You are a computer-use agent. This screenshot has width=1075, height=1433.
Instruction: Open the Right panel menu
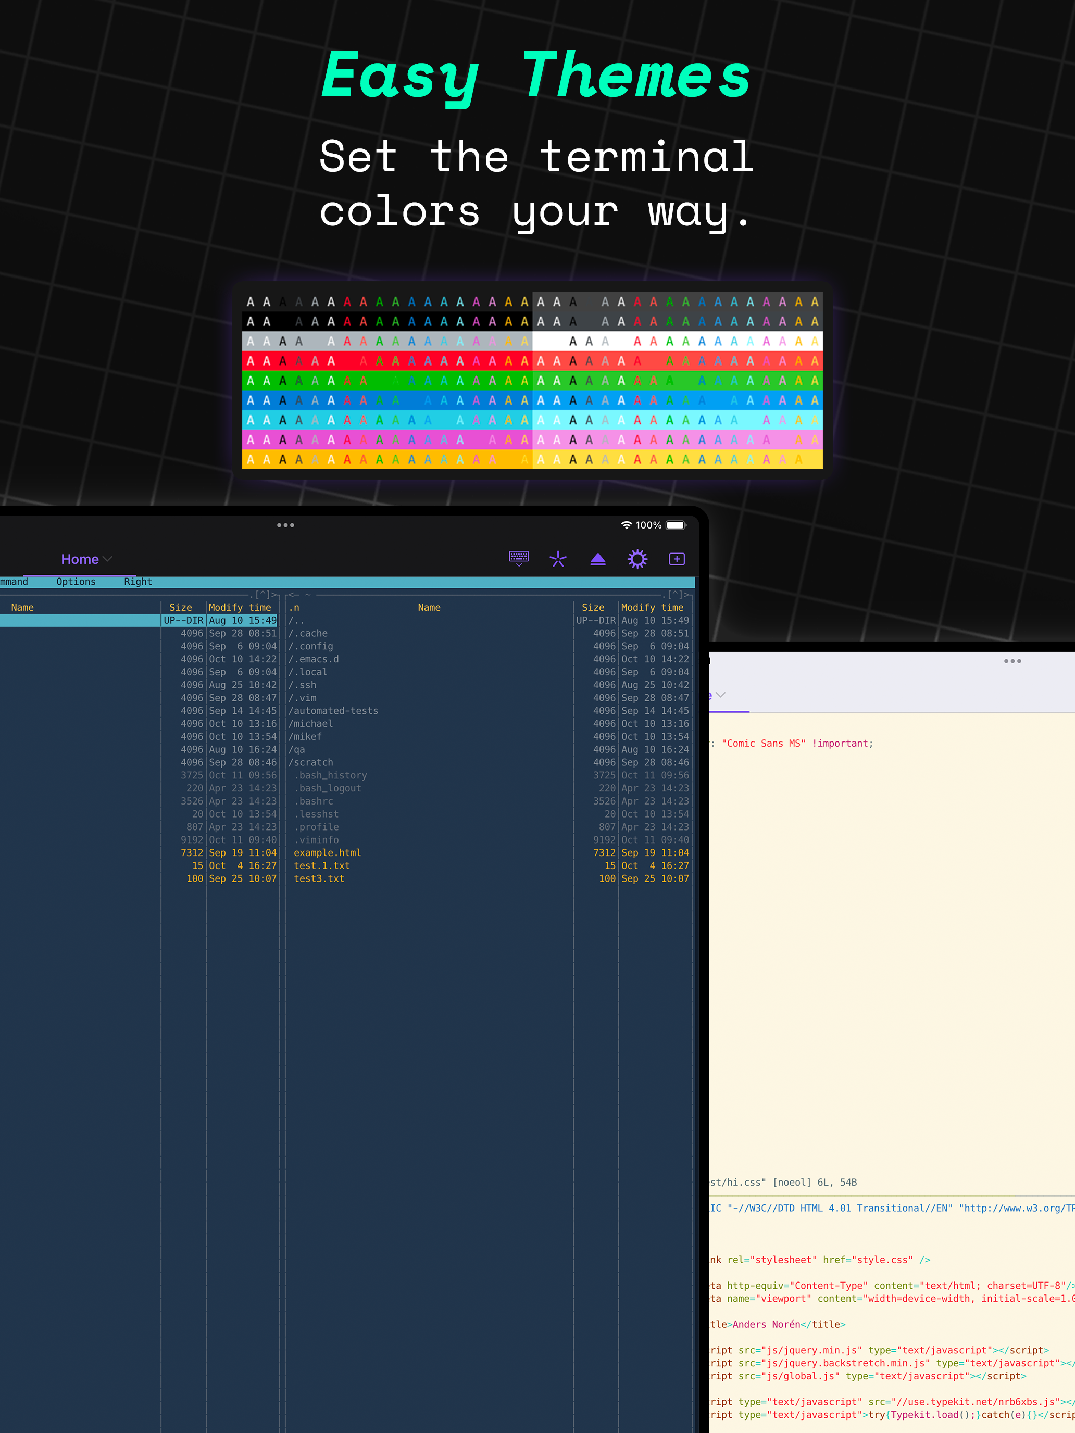pos(137,581)
